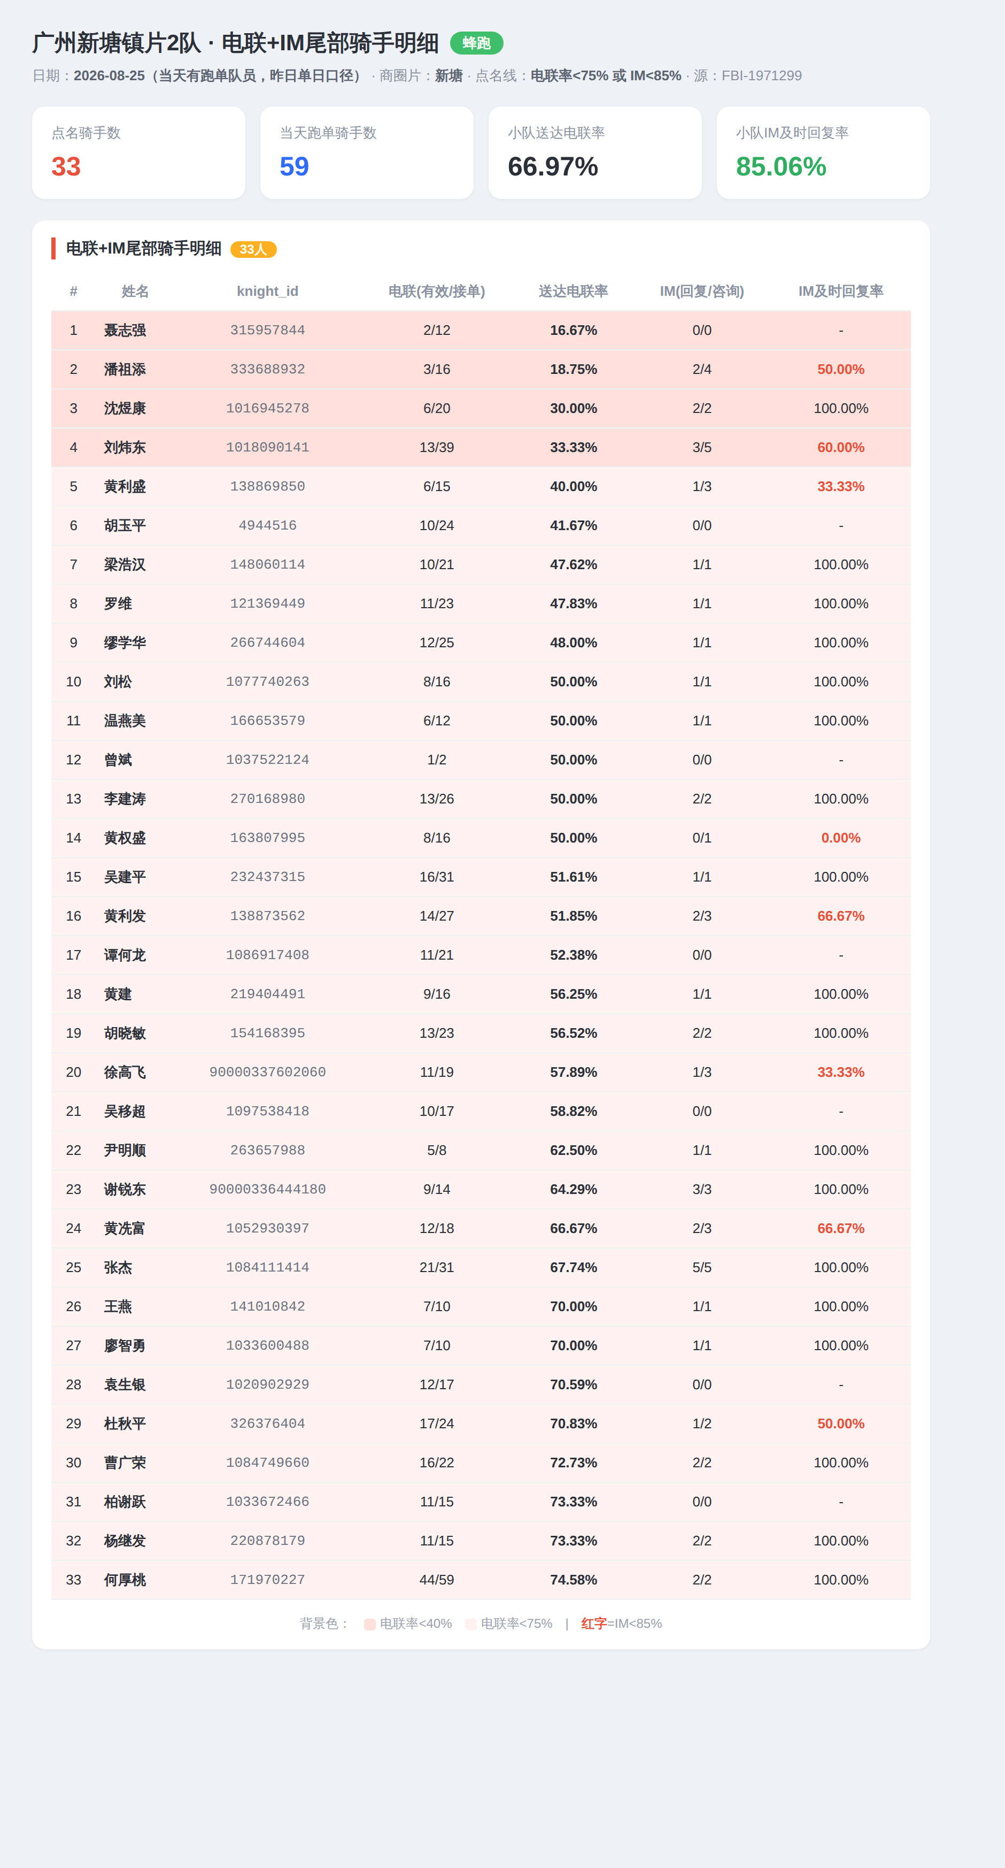Image resolution: width=1005 pixels, height=1868 pixels.
Task: Click the 红字 legend label
Action: click(x=593, y=1624)
